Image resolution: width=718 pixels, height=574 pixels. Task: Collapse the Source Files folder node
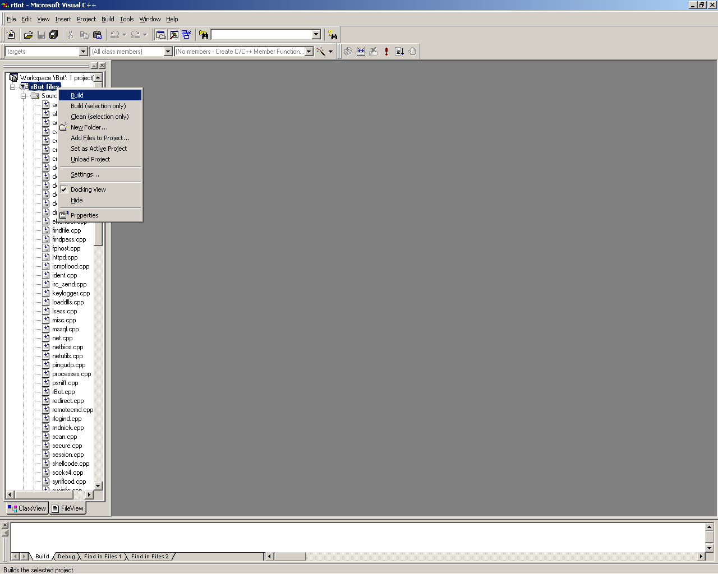(x=23, y=96)
